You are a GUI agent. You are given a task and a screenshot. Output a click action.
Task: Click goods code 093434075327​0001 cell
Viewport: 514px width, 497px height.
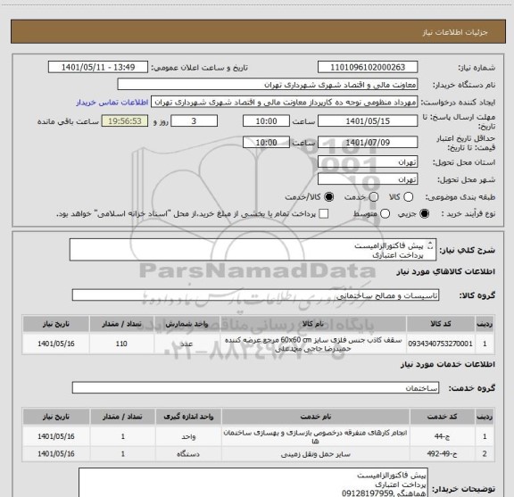tap(440, 344)
